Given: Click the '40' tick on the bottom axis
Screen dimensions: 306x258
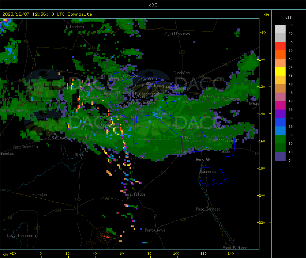Looking at the screenshot, I should (95, 253).
